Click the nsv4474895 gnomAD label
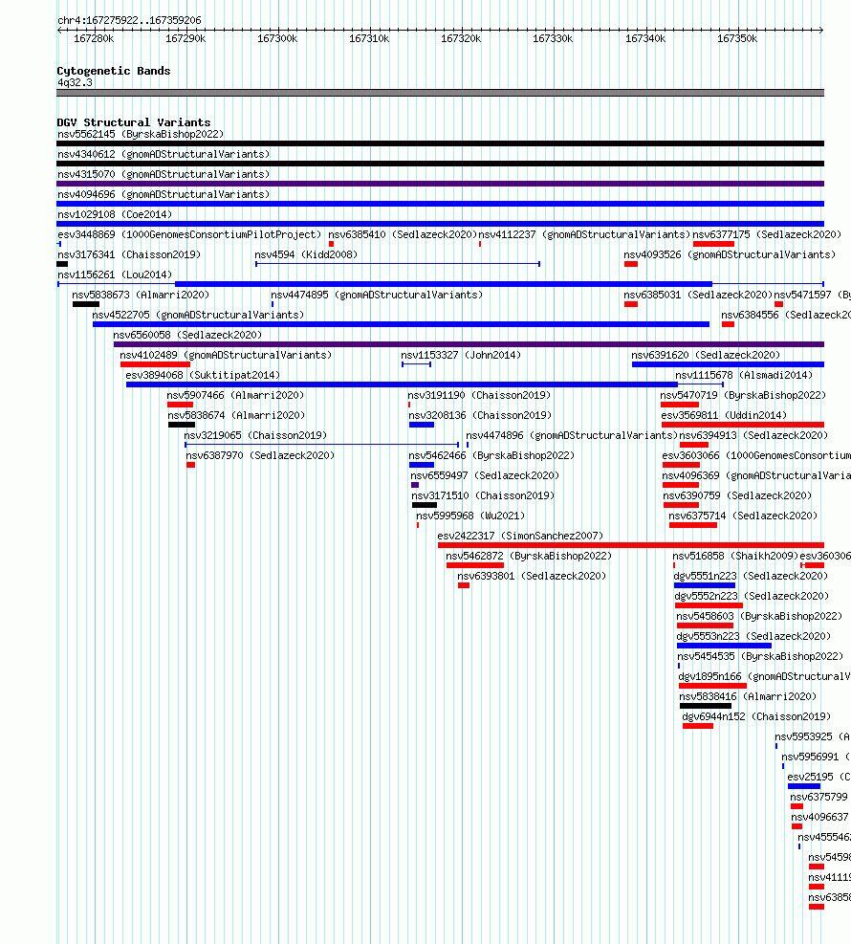Image resolution: width=851 pixels, height=944 pixels. 376,295
